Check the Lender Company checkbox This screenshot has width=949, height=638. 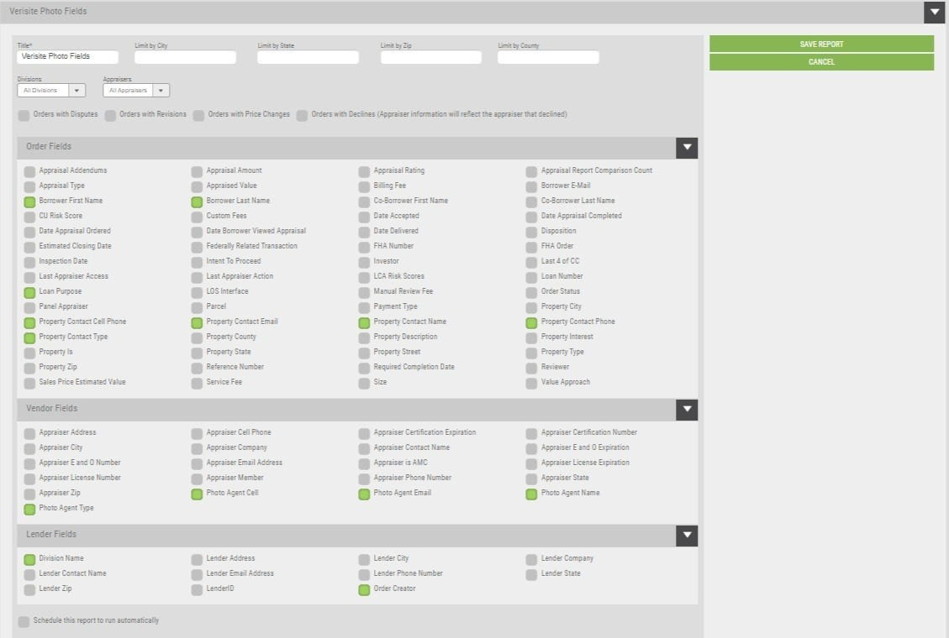click(x=531, y=559)
